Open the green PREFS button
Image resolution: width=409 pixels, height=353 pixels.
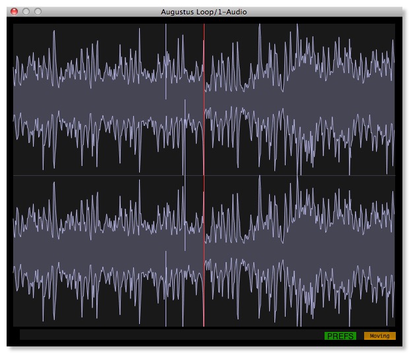point(340,336)
